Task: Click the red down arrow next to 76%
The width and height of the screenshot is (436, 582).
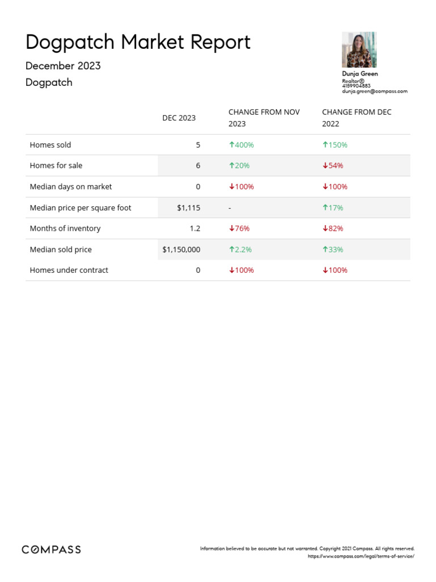Action: point(231,228)
